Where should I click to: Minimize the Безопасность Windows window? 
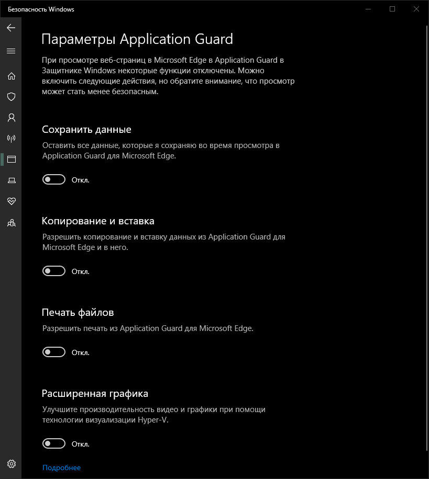pos(368,9)
